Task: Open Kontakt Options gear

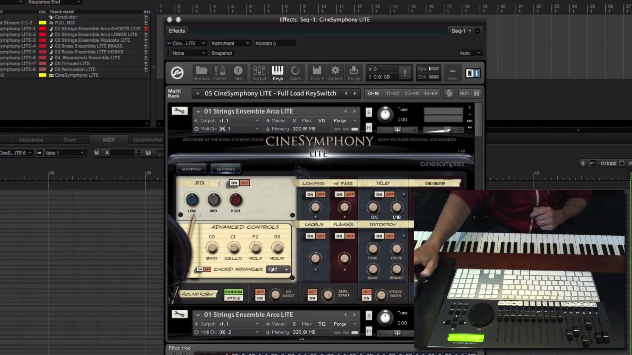Action: (335, 73)
